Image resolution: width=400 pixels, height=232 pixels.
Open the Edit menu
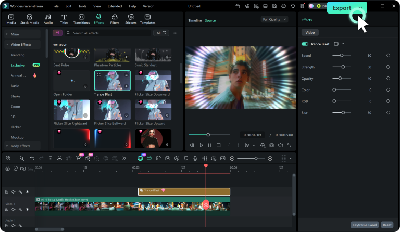click(68, 6)
